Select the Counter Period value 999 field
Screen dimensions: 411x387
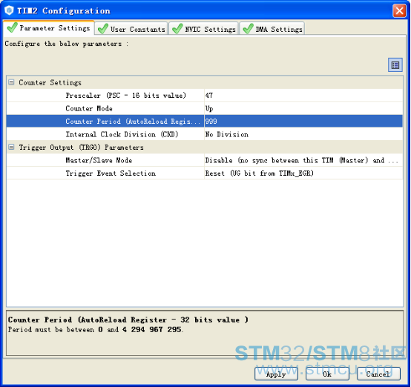pyautogui.click(x=303, y=121)
